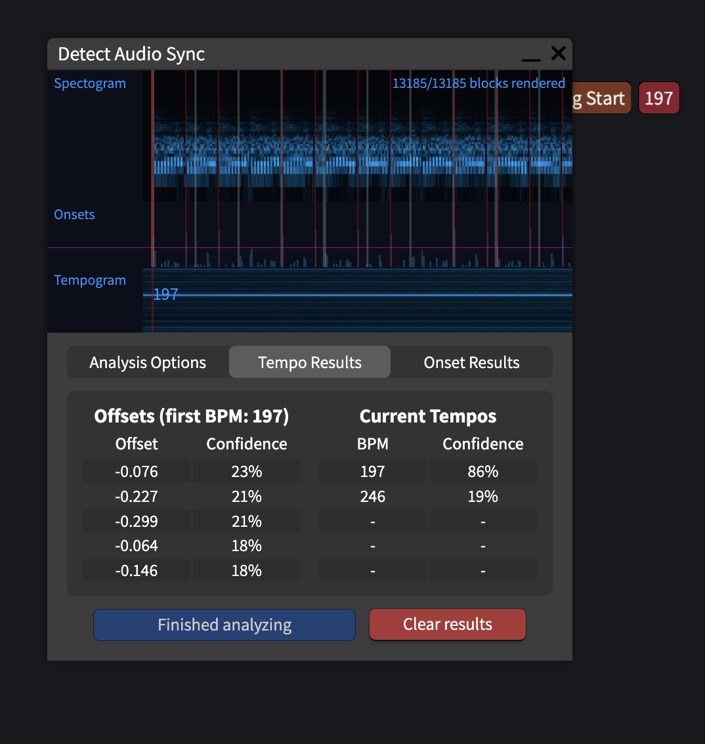
Task: Select the -0.064 offset cell
Action: 137,546
